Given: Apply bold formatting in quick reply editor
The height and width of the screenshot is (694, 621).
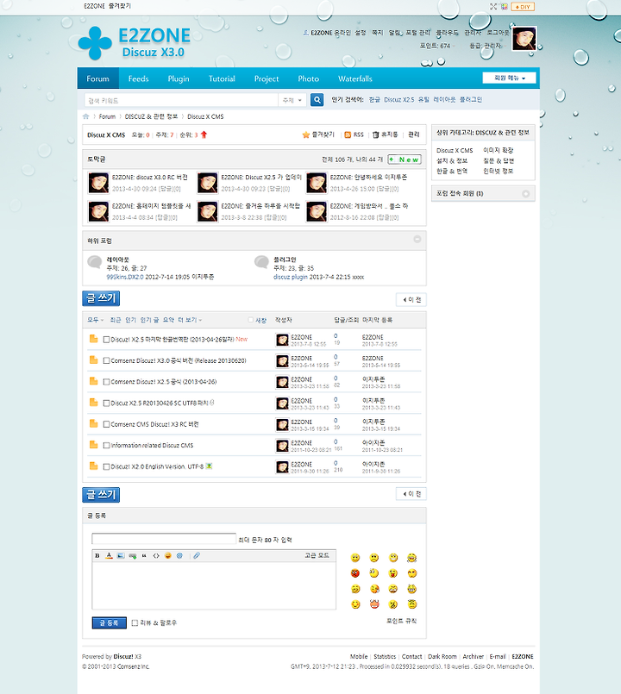Looking at the screenshot, I should coord(97,555).
